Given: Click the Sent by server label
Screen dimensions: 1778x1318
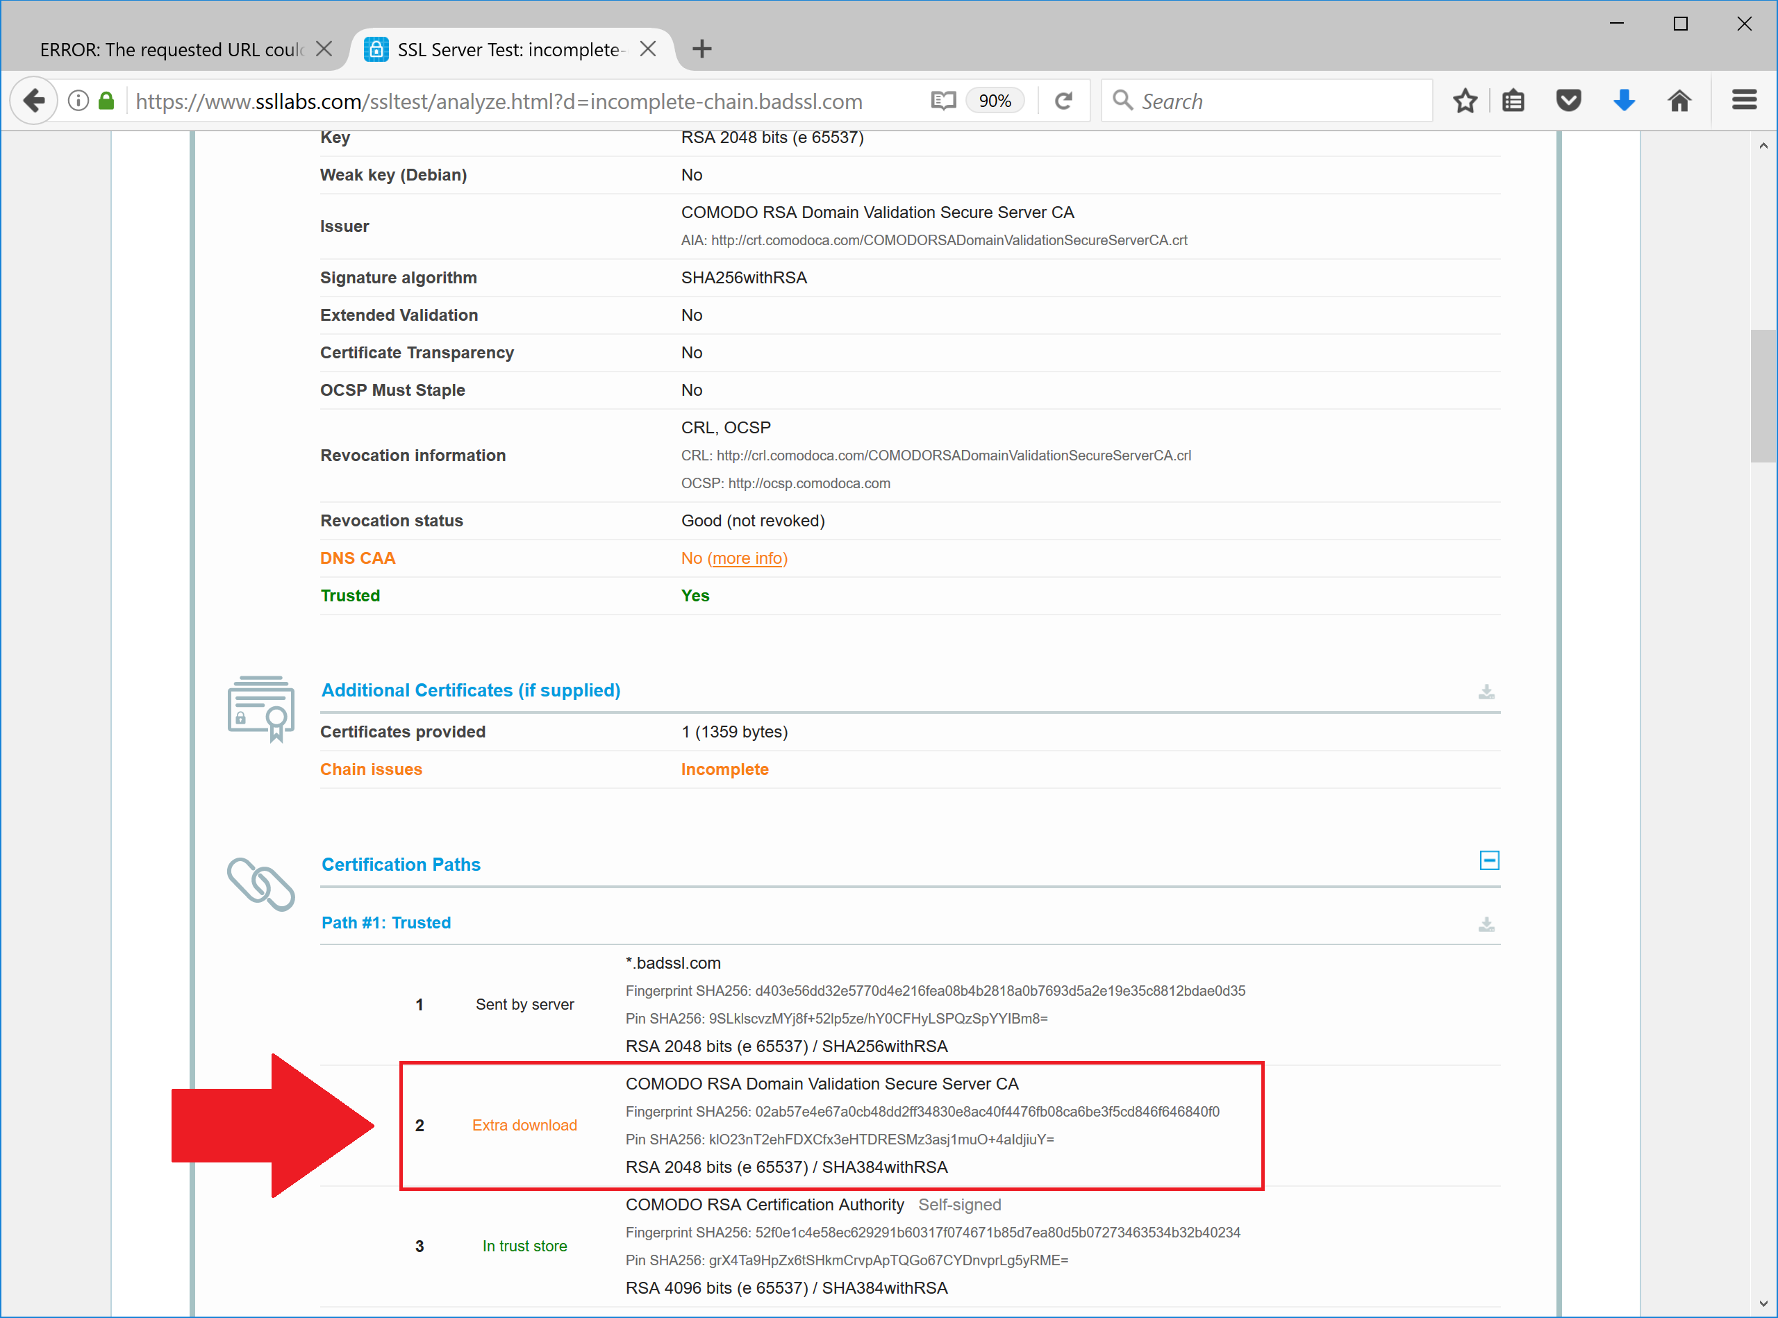Looking at the screenshot, I should pyautogui.click(x=524, y=1004).
